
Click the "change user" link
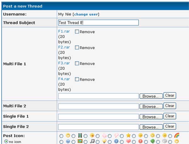[86, 14]
